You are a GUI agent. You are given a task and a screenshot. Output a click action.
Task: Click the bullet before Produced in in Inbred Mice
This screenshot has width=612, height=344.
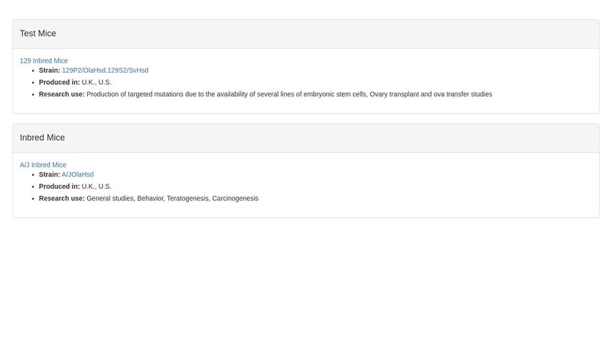(x=32, y=187)
